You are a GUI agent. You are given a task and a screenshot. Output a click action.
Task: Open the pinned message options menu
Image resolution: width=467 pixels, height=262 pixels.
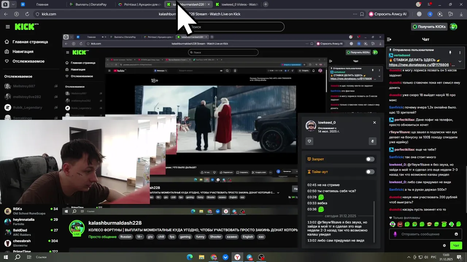460,53
